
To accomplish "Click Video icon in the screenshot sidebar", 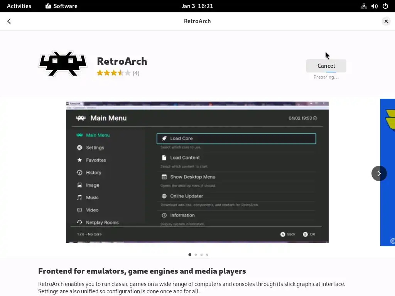I will pyautogui.click(x=79, y=210).
